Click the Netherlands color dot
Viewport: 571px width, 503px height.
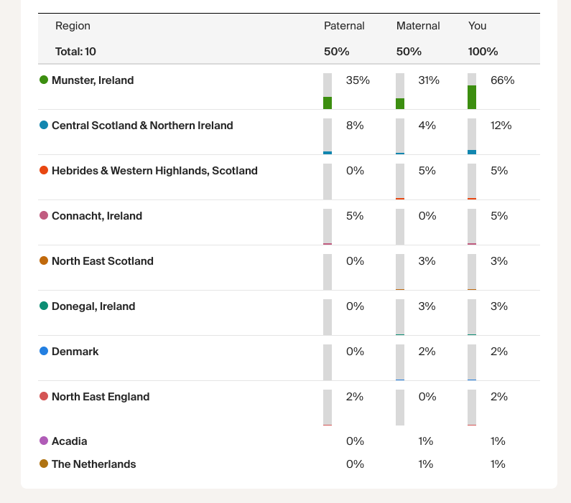point(44,464)
